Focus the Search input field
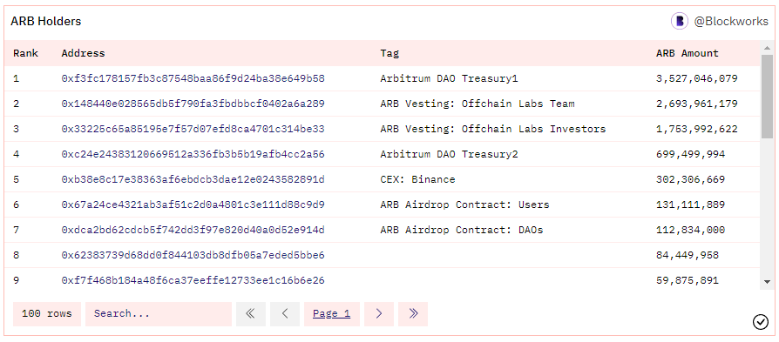The image size is (779, 342). tap(159, 313)
